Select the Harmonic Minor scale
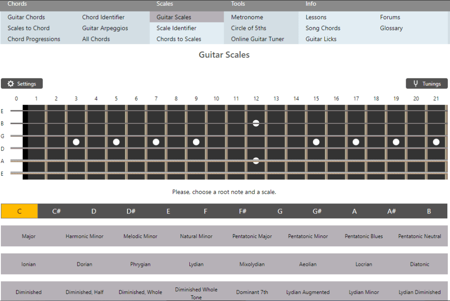The image size is (450, 301). [x=84, y=236]
